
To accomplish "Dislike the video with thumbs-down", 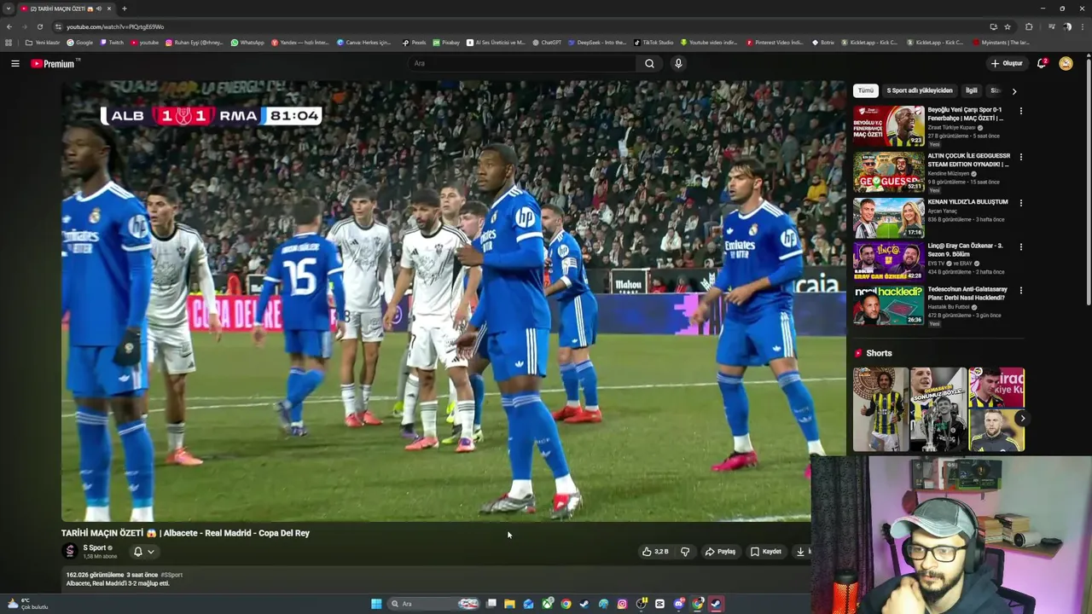I will click(x=684, y=552).
